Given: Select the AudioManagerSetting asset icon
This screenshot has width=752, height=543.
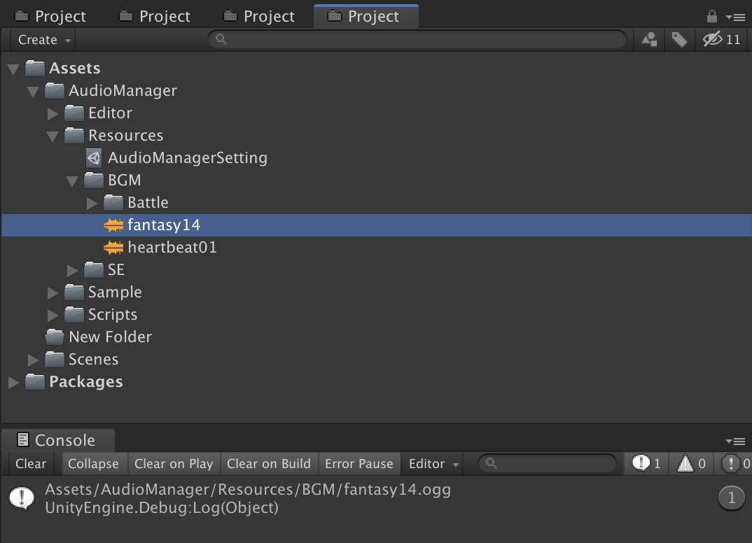Looking at the screenshot, I should click(x=94, y=157).
